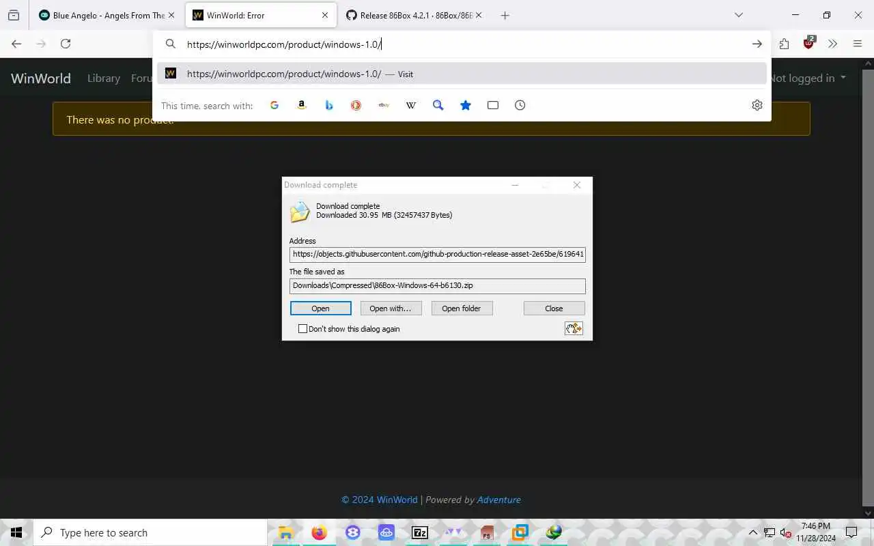Click the Close button in the download dialog

coord(554,308)
